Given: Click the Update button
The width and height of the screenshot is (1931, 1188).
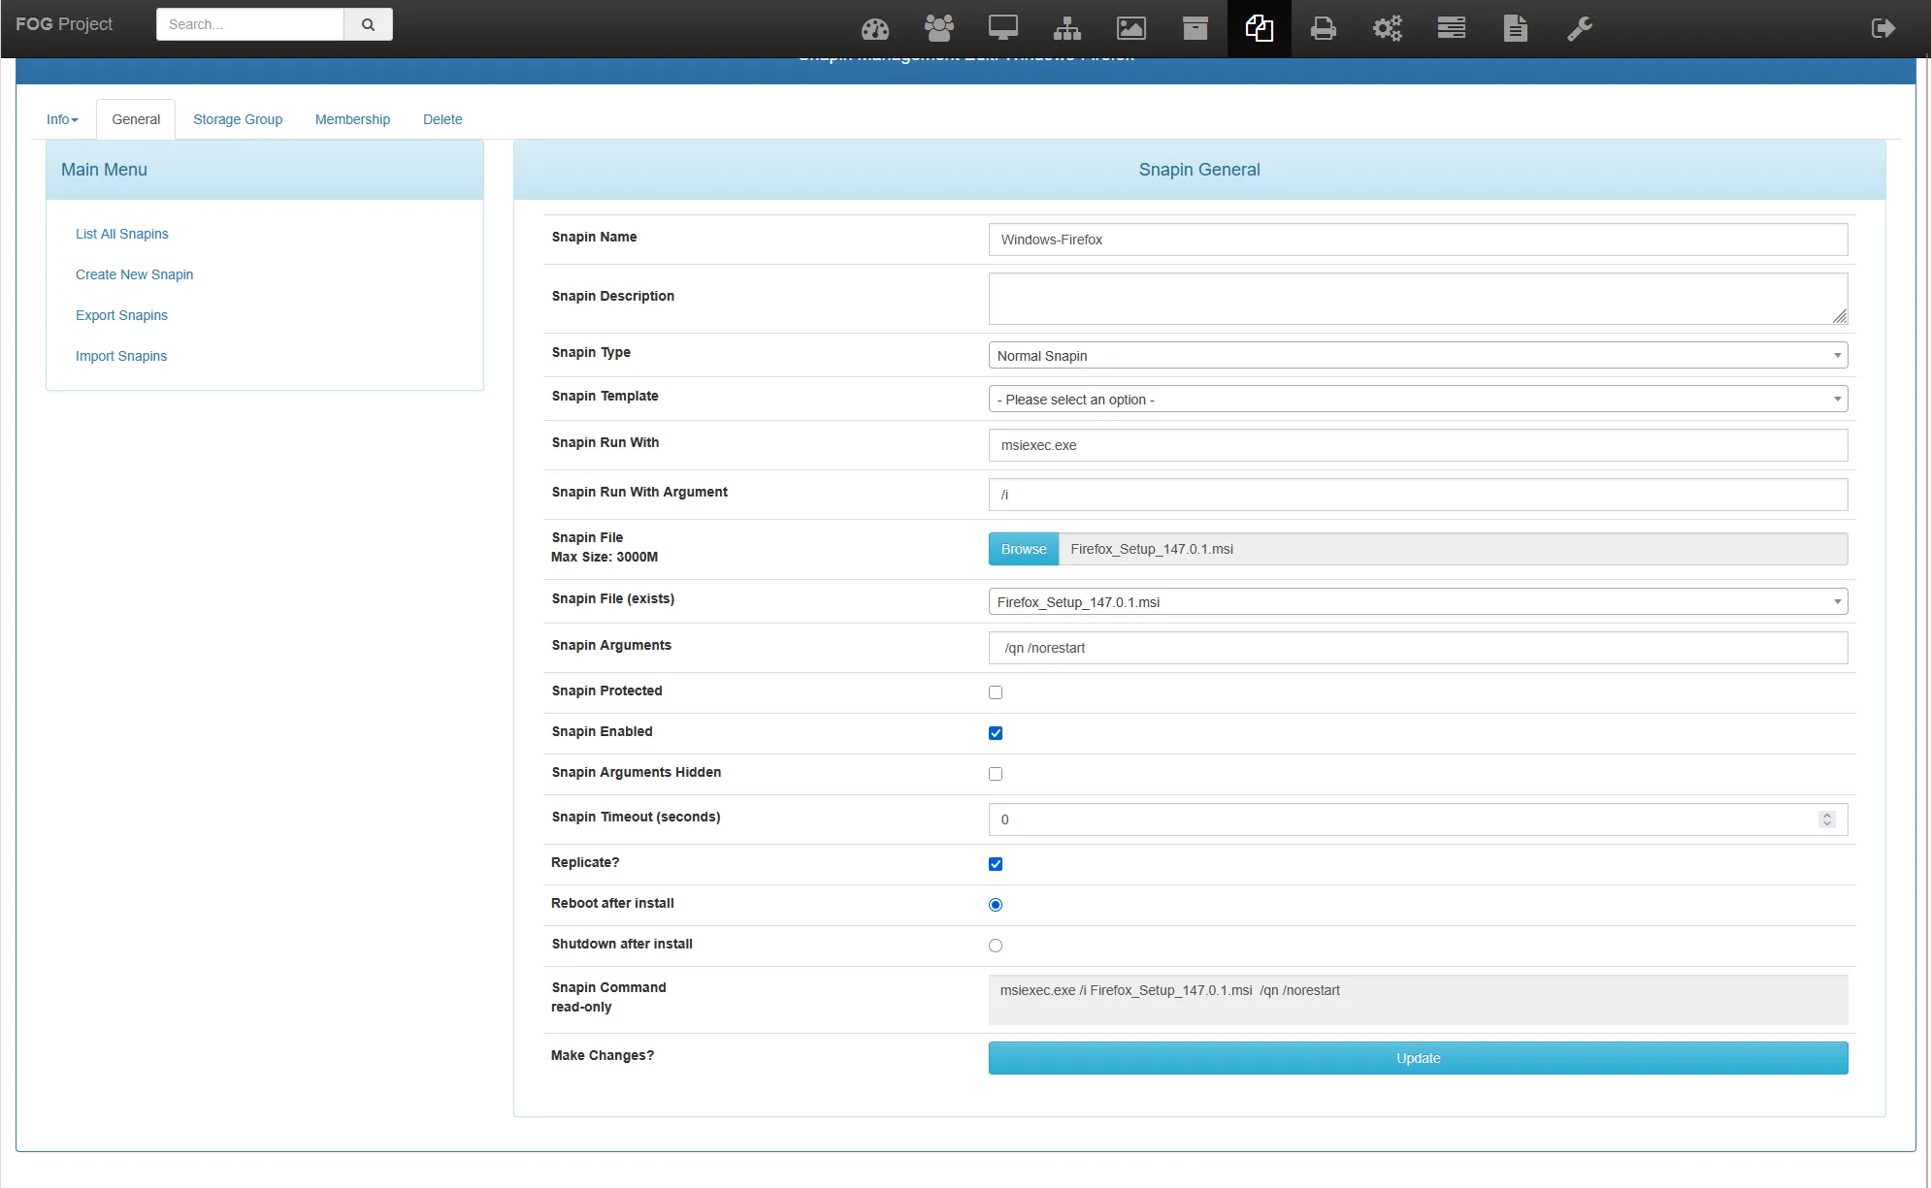Looking at the screenshot, I should tap(1417, 1058).
